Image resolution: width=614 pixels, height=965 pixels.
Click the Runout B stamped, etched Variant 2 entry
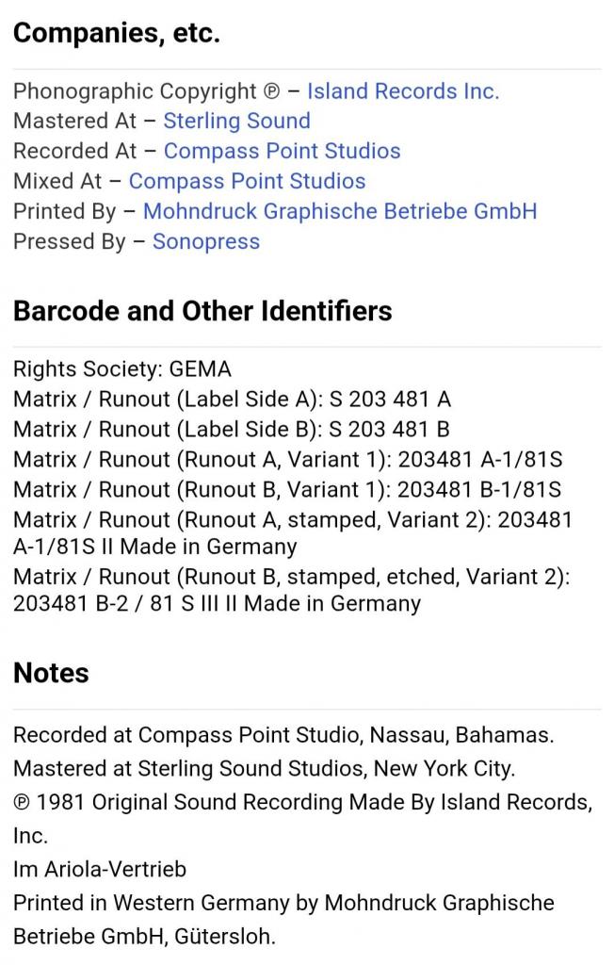pos(292,591)
